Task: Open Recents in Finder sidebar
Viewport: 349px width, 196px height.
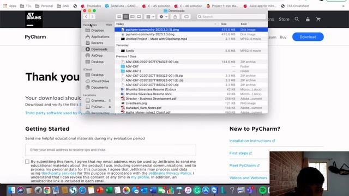Action: point(97,43)
